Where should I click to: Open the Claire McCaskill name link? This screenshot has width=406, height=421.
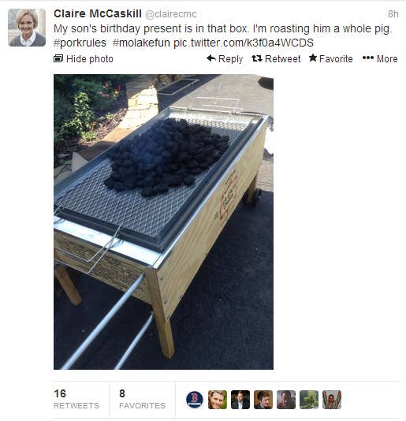point(98,13)
